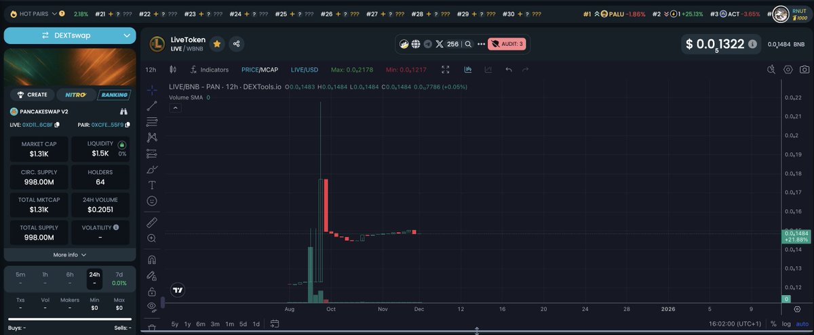This screenshot has width=814, height=335.
Task: Toggle the LIVE/USD price denomination
Action: (305, 70)
